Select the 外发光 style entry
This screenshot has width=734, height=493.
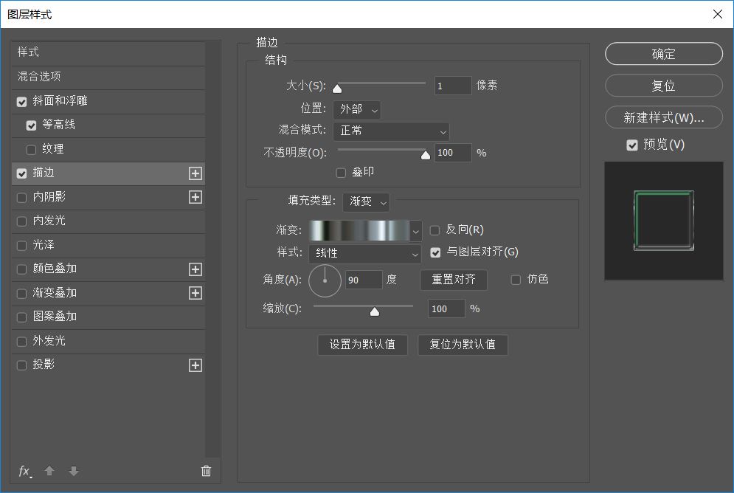[x=49, y=341]
